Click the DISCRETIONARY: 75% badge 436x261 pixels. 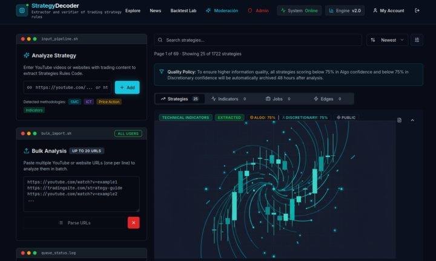[x=305, y=118]
